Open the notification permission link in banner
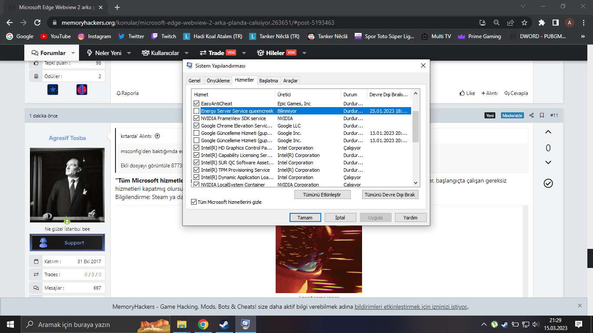 point(411,307)
